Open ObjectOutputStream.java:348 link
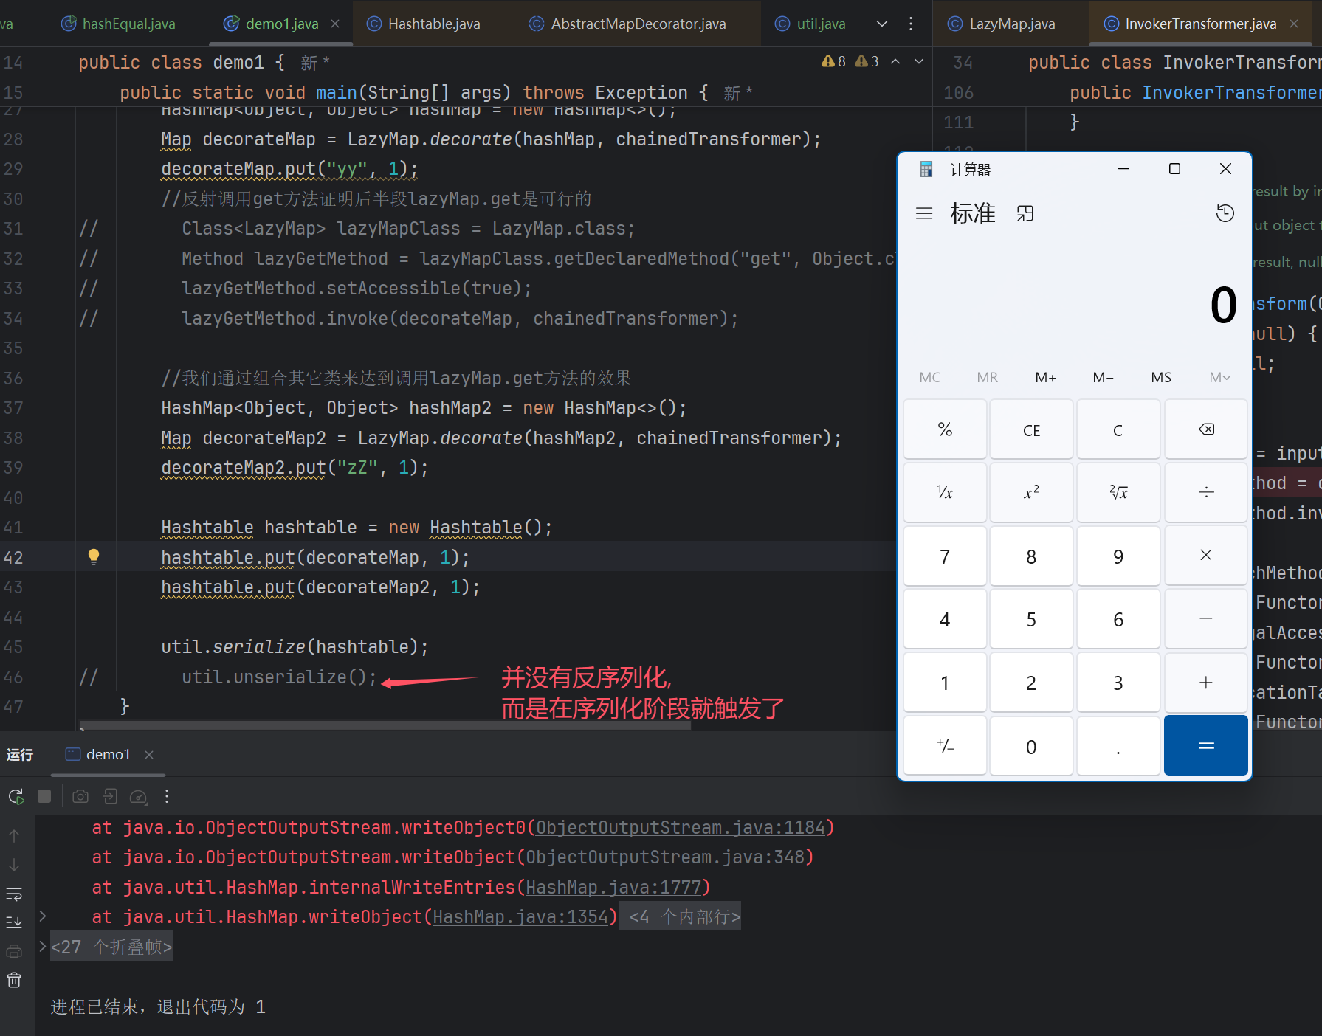 664,857
